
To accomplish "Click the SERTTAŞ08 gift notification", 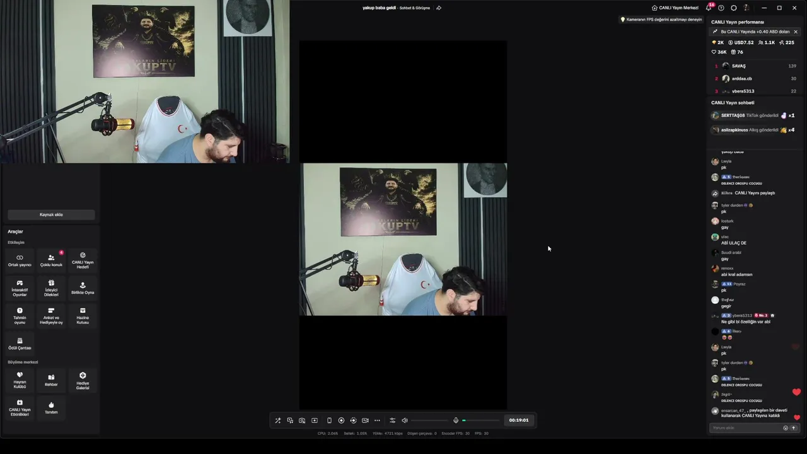I will [755, 115].
